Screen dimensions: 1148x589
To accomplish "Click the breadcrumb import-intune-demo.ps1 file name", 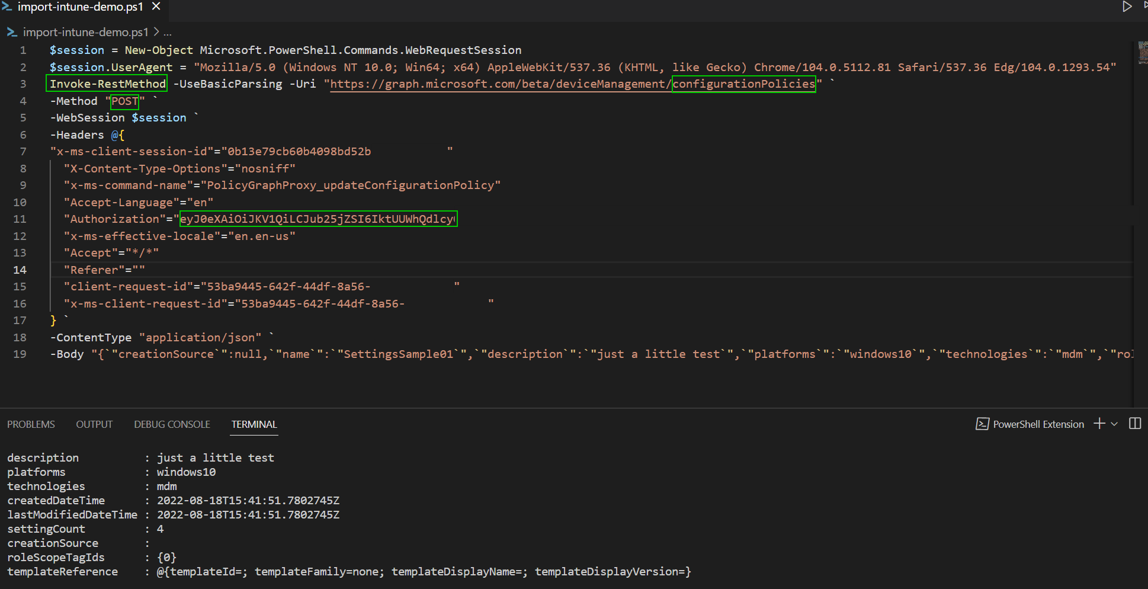I will pyautogui.click(x=85, y=32).
